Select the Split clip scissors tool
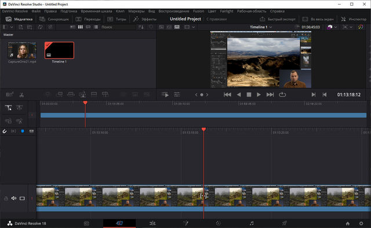This screenshot has width=371, height=228. click(21, 95)
